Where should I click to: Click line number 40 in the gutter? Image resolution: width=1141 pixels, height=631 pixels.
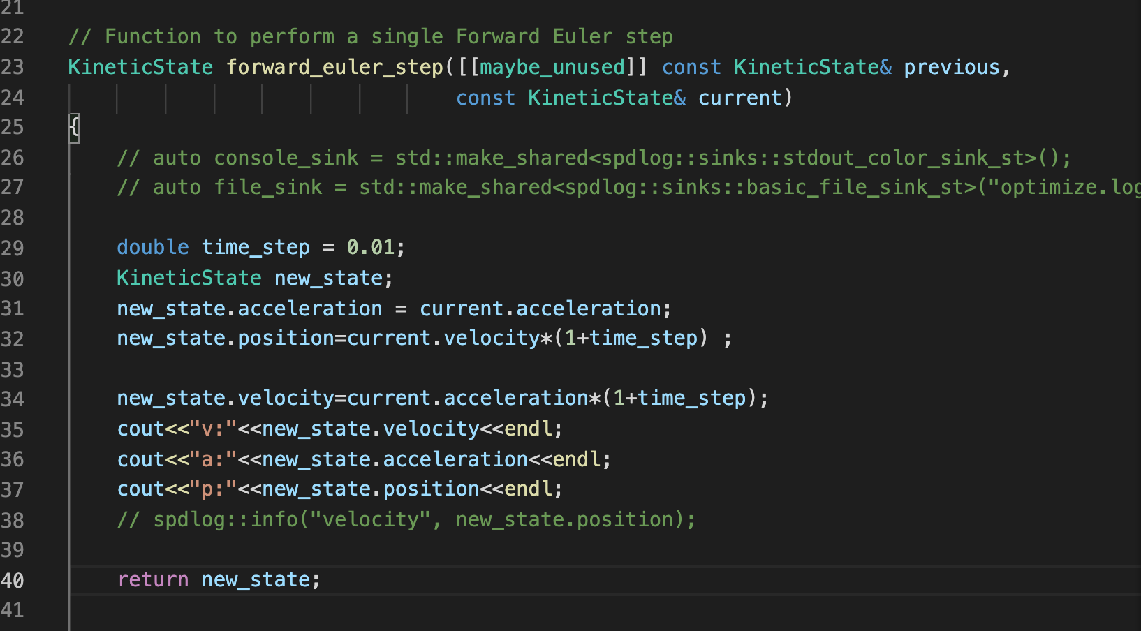pyautogui.click(x=13, y=580)
